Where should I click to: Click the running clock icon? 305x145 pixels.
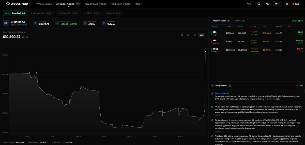tap(104, 23)
